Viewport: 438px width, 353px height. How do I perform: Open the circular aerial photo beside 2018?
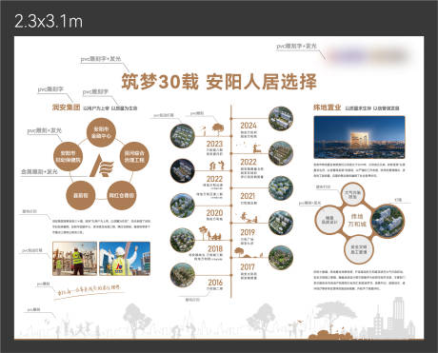coord(183,240)
